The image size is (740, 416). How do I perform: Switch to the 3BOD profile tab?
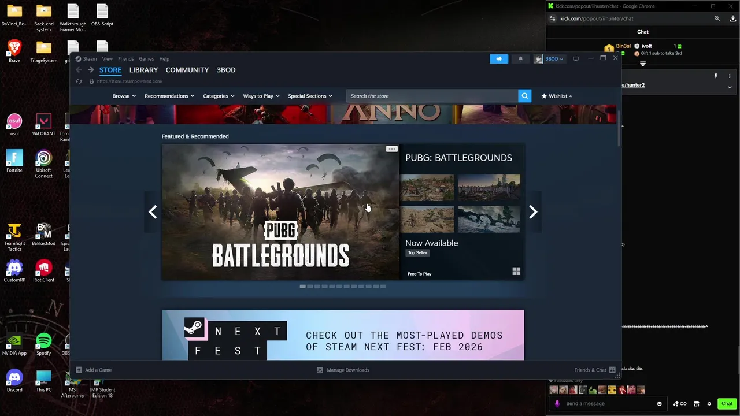click(226, 70)
